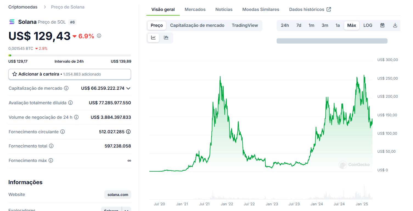Expand the Exploradores dropdown arrow

tap(127, 210)
